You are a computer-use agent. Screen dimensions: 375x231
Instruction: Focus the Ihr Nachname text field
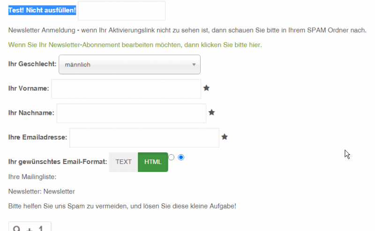pyautogui.click(x=131, y=113)
